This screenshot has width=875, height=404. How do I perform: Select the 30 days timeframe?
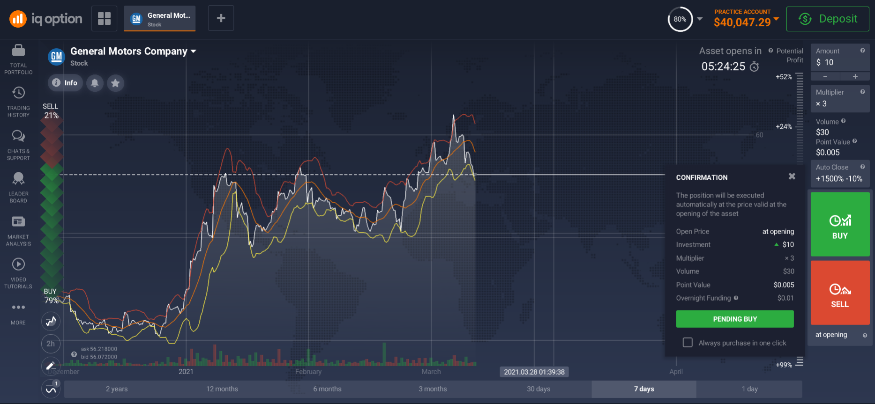tap(538, 389)
